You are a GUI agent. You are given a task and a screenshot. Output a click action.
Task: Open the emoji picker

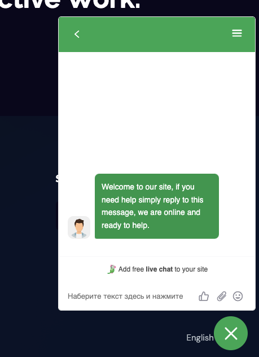pos(238,296)
